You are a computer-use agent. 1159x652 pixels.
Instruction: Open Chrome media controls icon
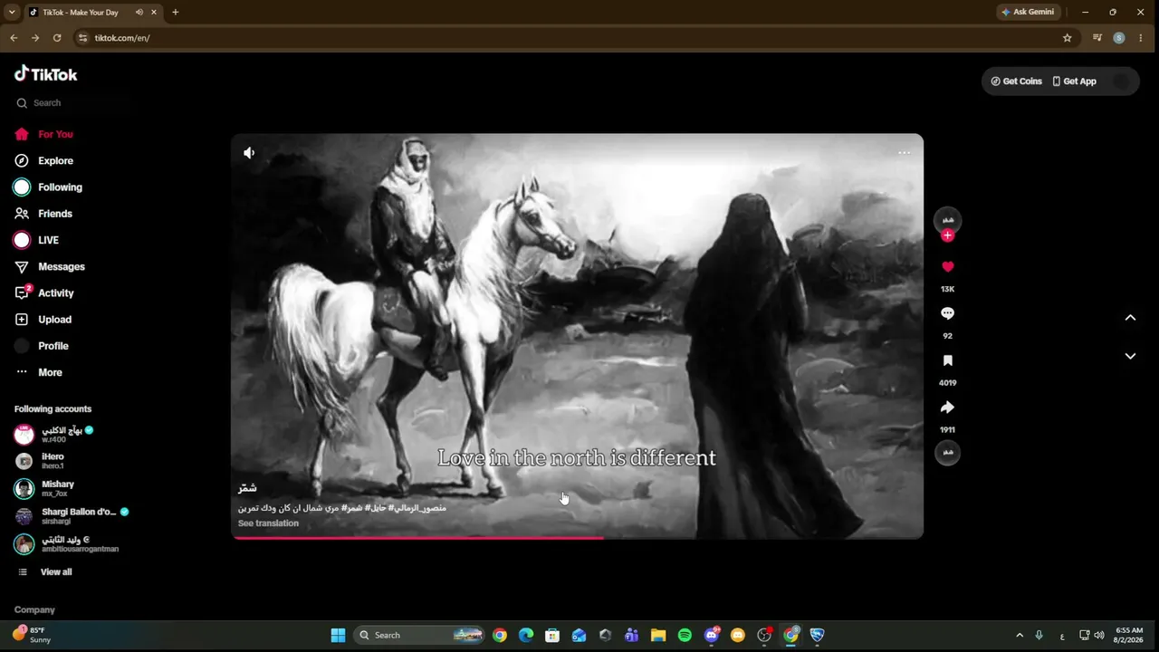[x=1097, y=38]
